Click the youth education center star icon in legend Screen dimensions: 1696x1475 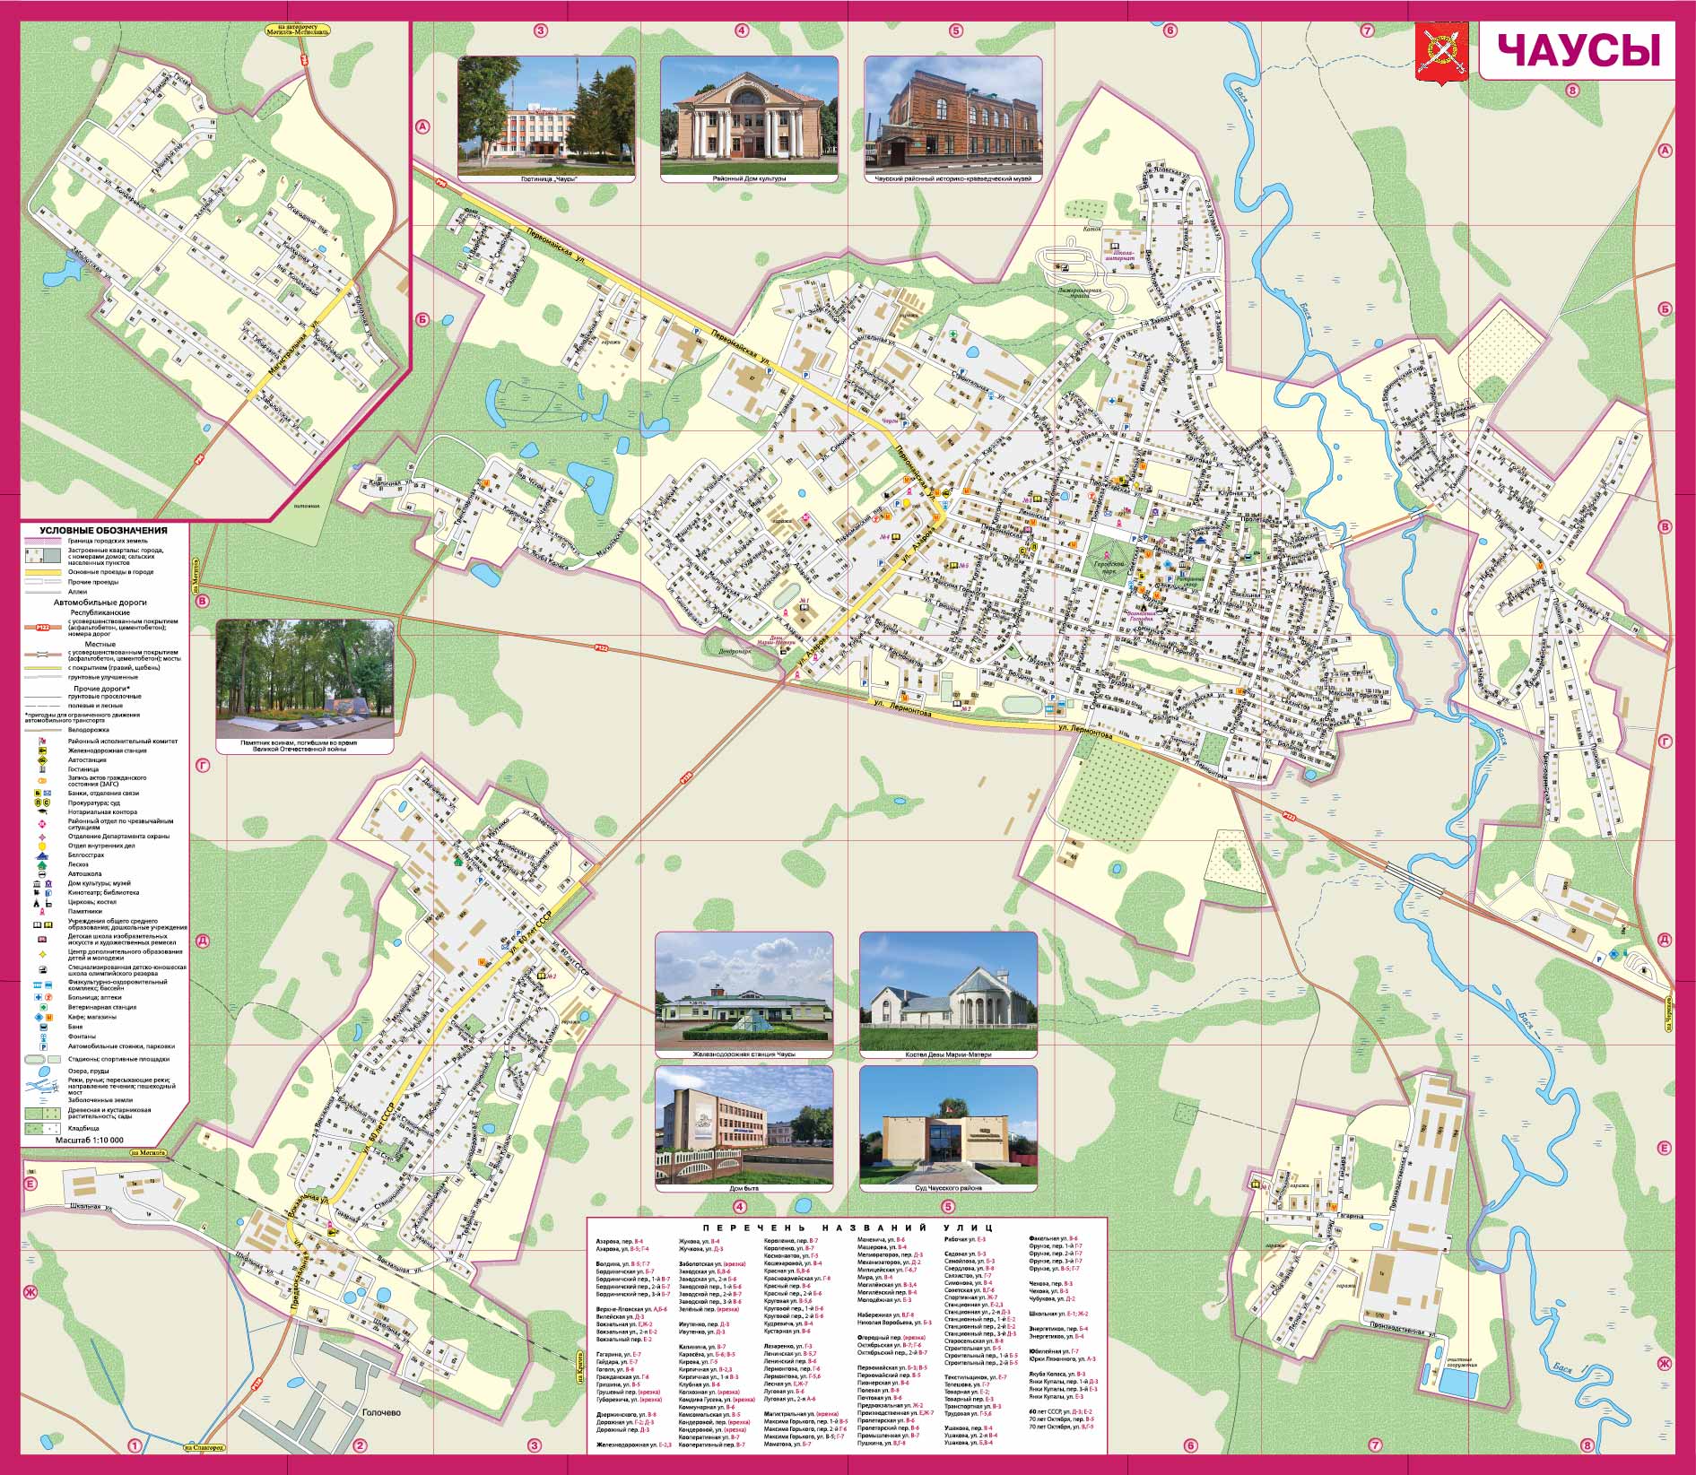coord(42,954)
